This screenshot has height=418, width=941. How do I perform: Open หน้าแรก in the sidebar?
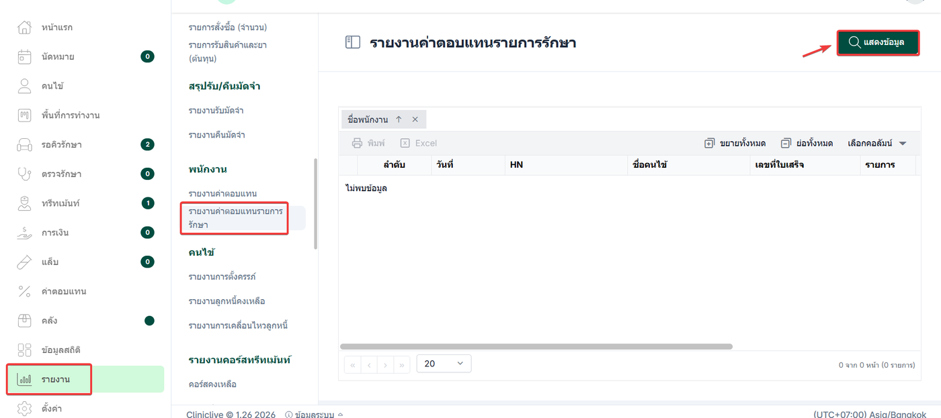pyautogui.click(x=57, y=28)
